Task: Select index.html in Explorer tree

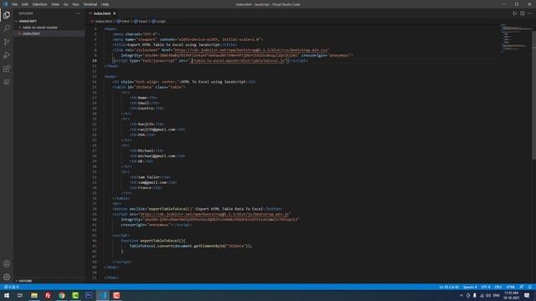Action: coord(31,33)
